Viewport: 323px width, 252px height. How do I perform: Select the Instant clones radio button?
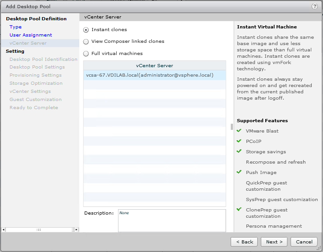(x=86, y=30)
